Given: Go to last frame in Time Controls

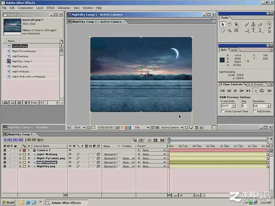Looking at the screenshot, I should (248, 91).
